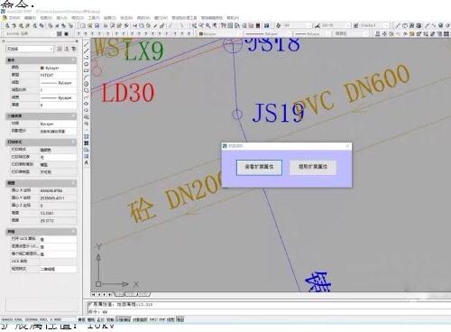
Task: Select the Rectangle draw tool
Action: [87, 70]
